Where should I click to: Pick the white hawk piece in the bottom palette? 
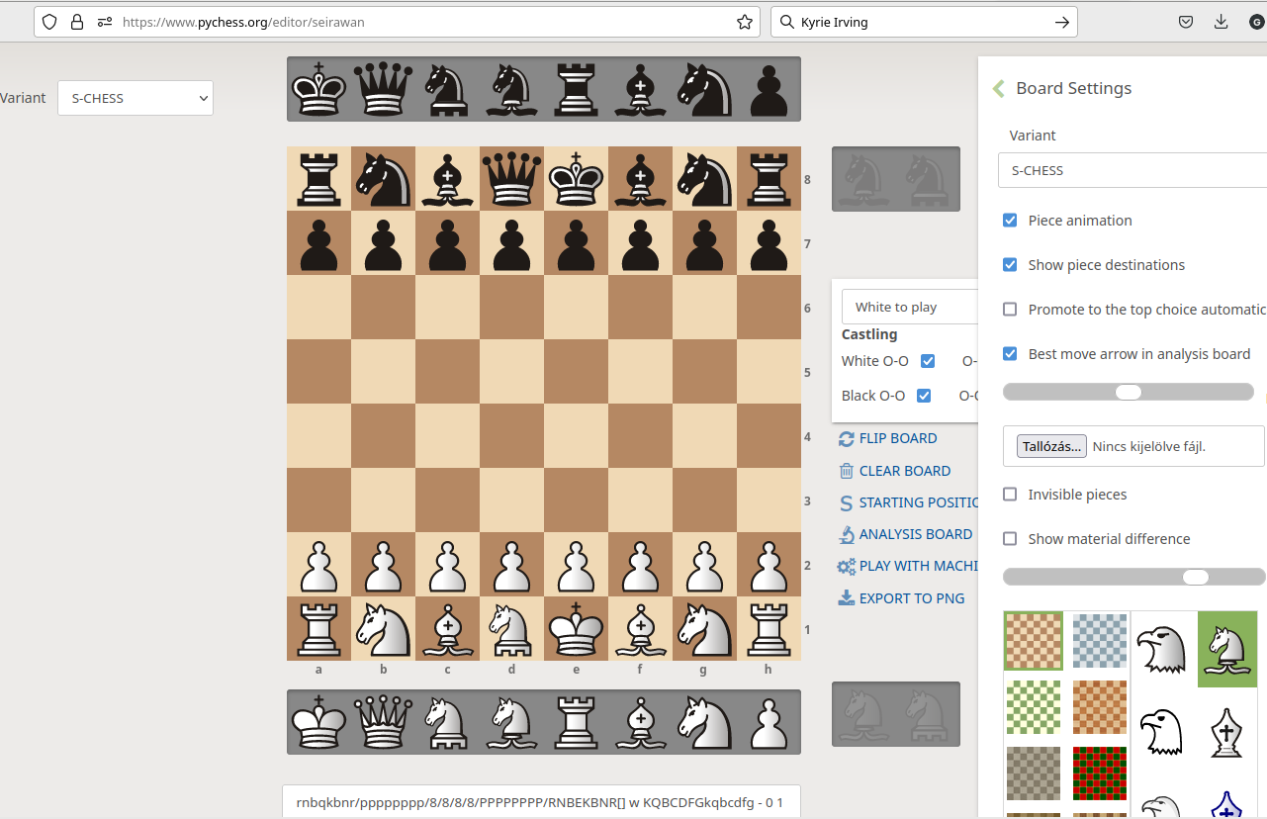click(511, 722)
